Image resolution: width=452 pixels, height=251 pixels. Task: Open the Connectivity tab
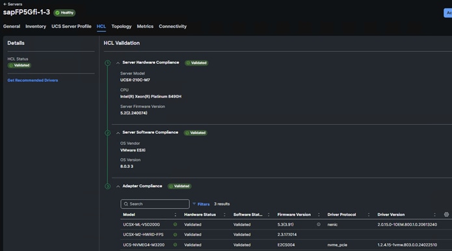point(173,26)
